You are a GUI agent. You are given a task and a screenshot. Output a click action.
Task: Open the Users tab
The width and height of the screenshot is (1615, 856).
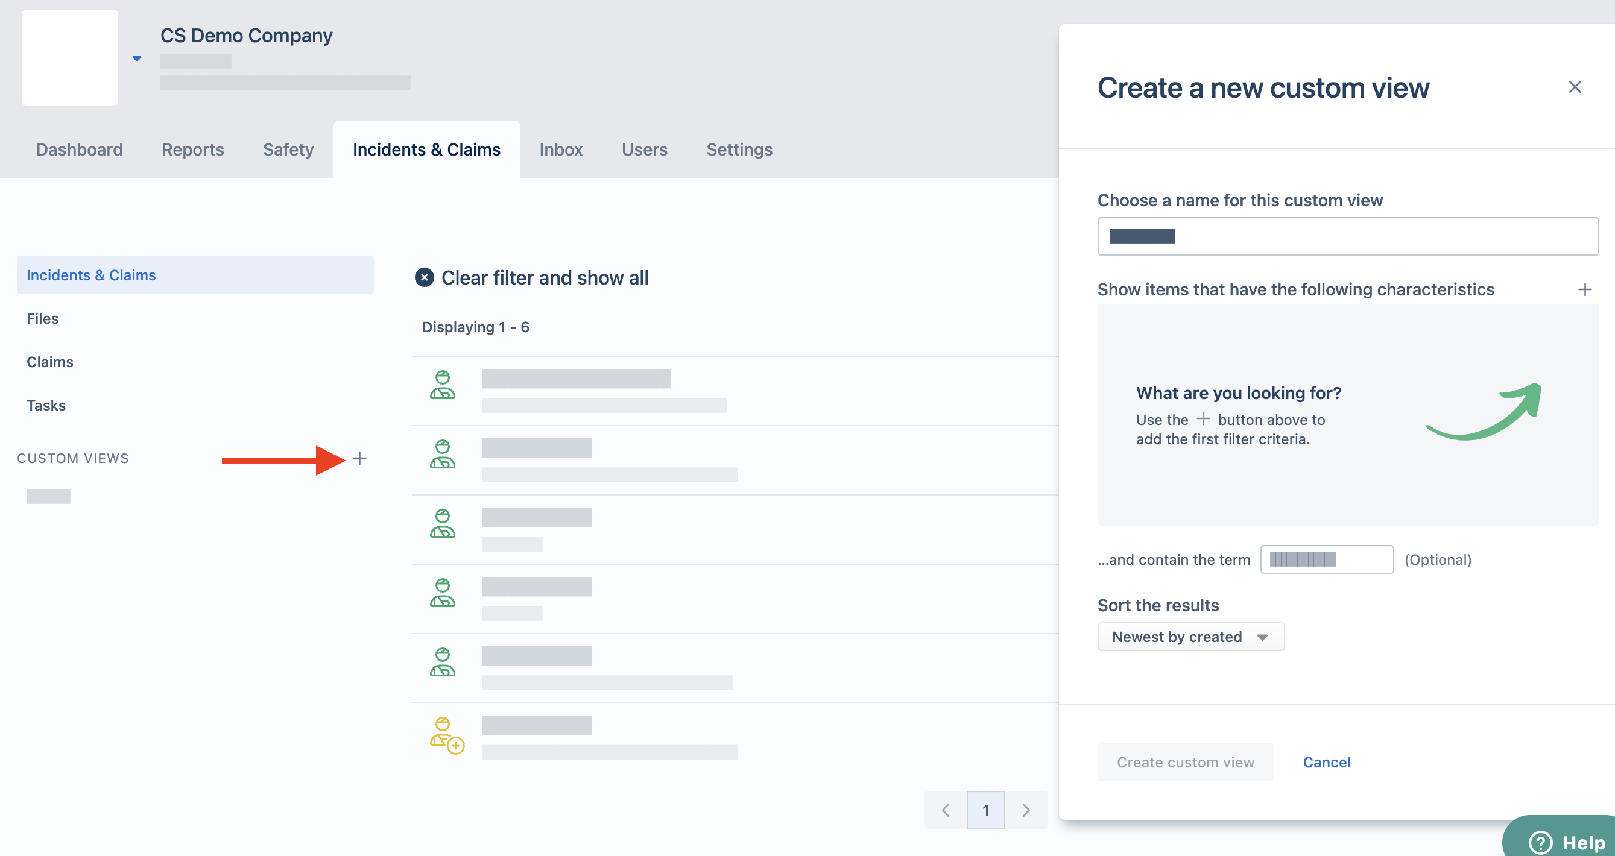click(644, 149)
